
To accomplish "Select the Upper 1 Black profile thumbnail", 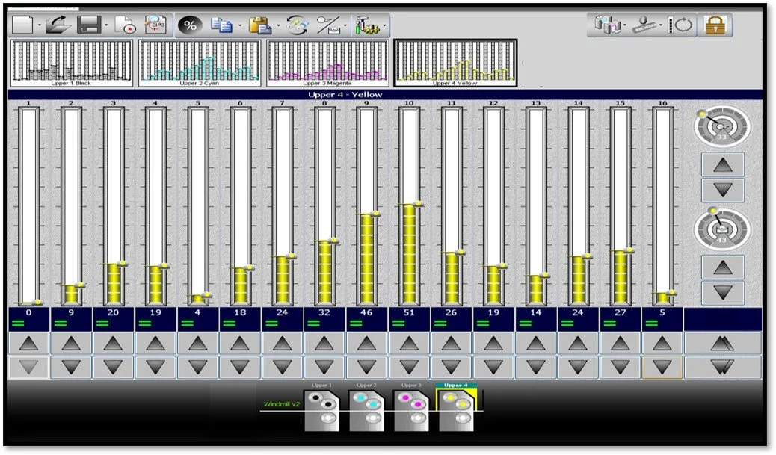I will click(71, 64).
